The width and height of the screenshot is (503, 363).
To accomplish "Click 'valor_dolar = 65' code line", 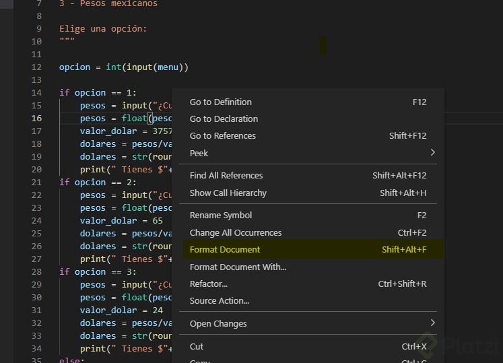I will pyautogui.click(x=121, y=221).
